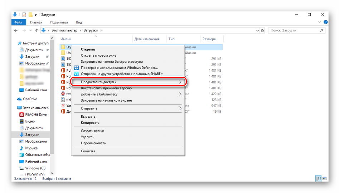This screenshot has width=340, height=193.
Task: Click the Windows Defender shield icon in menu
Action: [76, 68]
